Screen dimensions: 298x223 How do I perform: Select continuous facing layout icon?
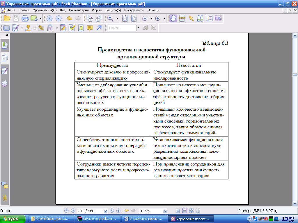point(198,211)
